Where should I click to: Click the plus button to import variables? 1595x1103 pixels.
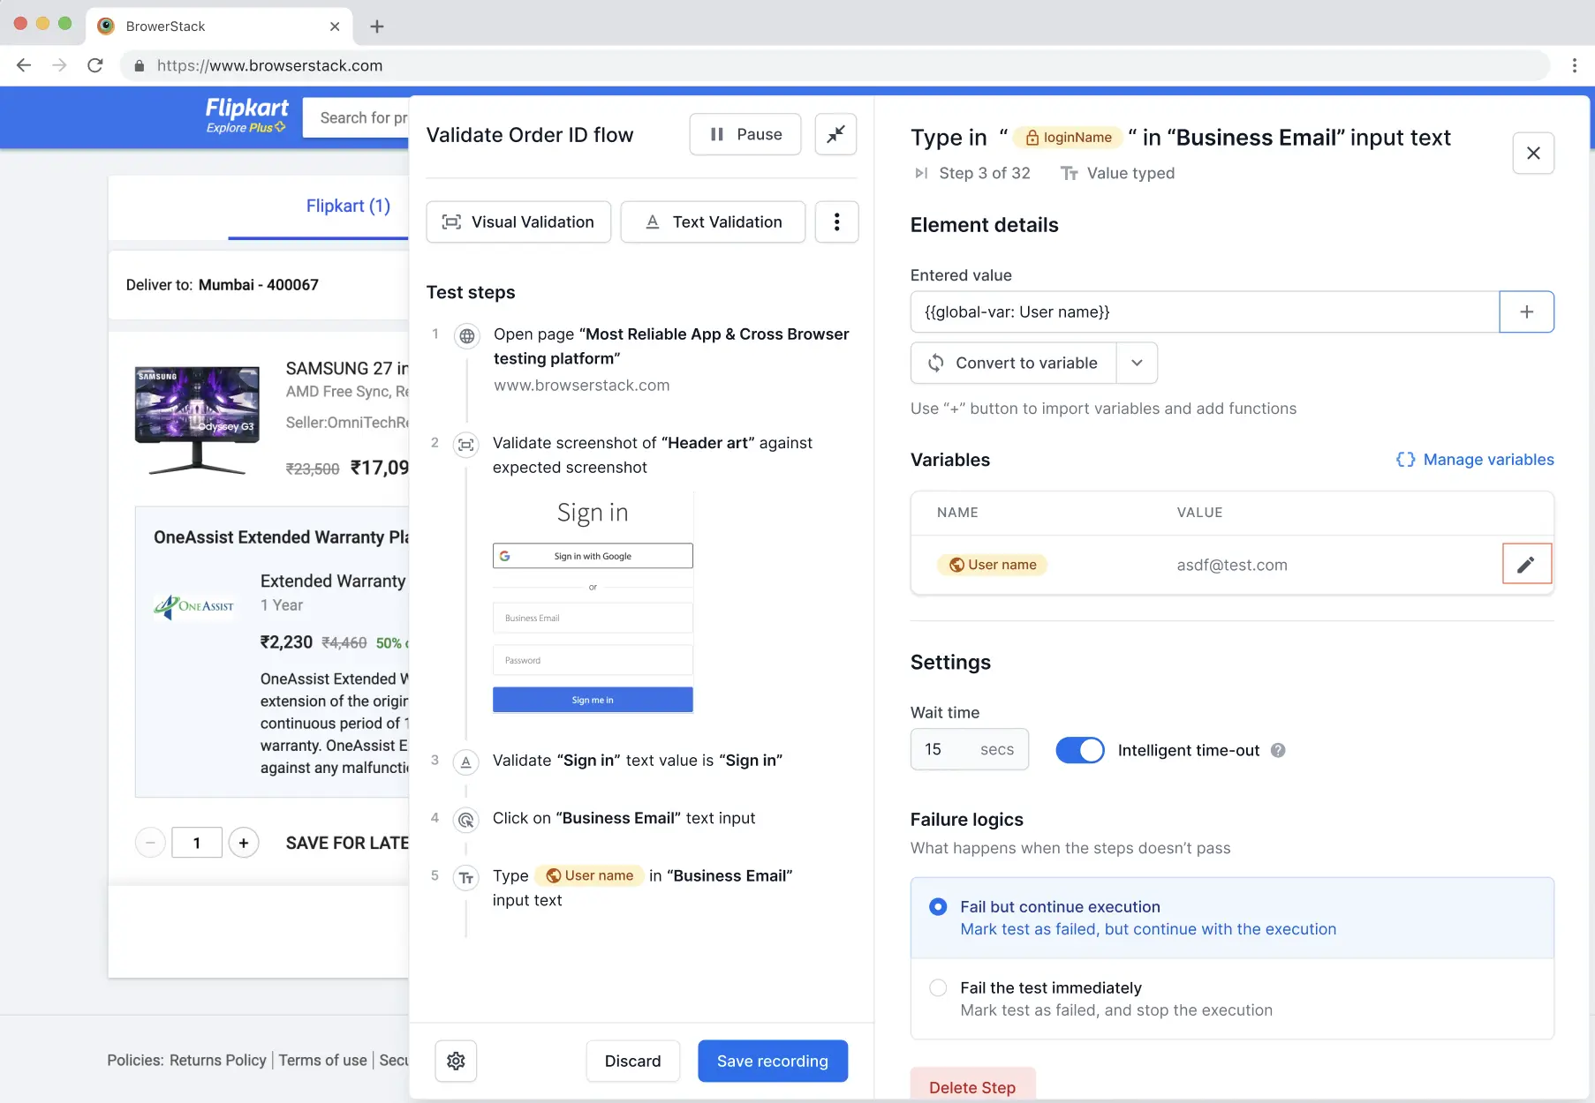point(1526,312)
